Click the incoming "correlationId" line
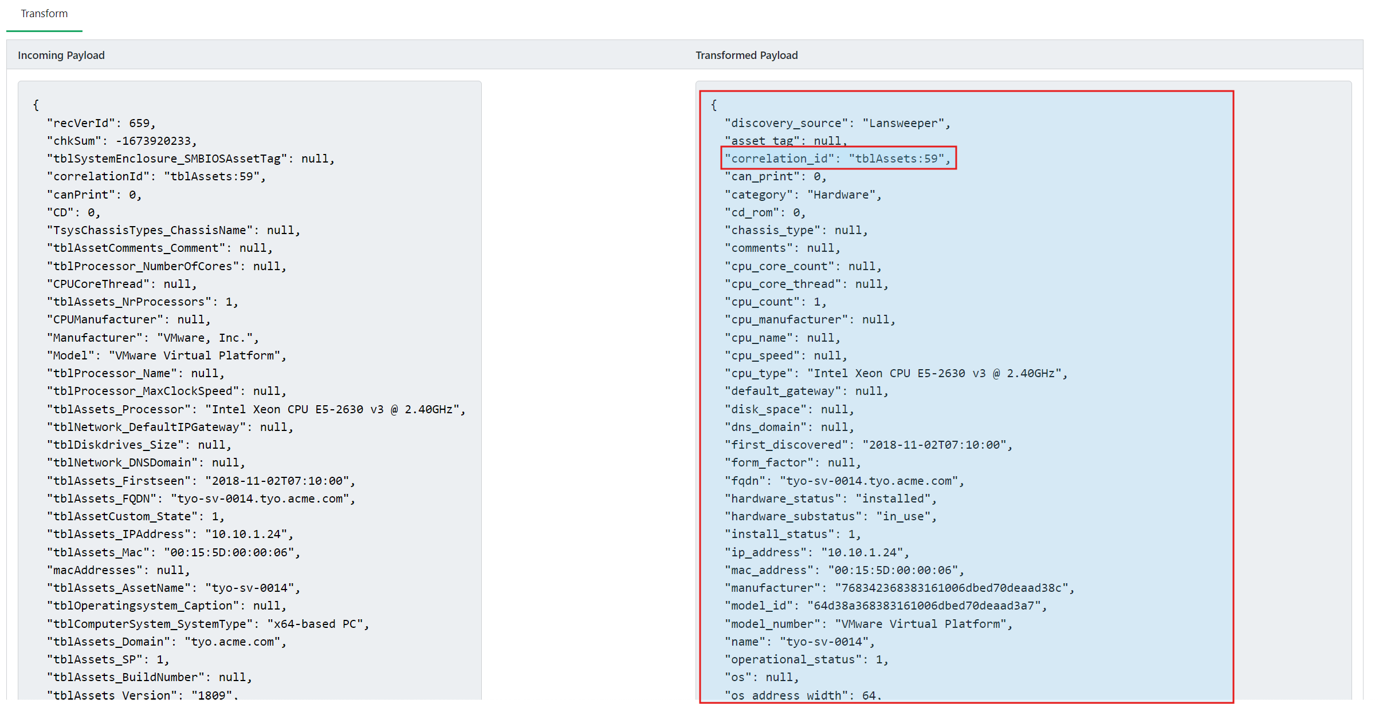The height and width of the screenshot is (704, 1379). [x=156, y=176]
